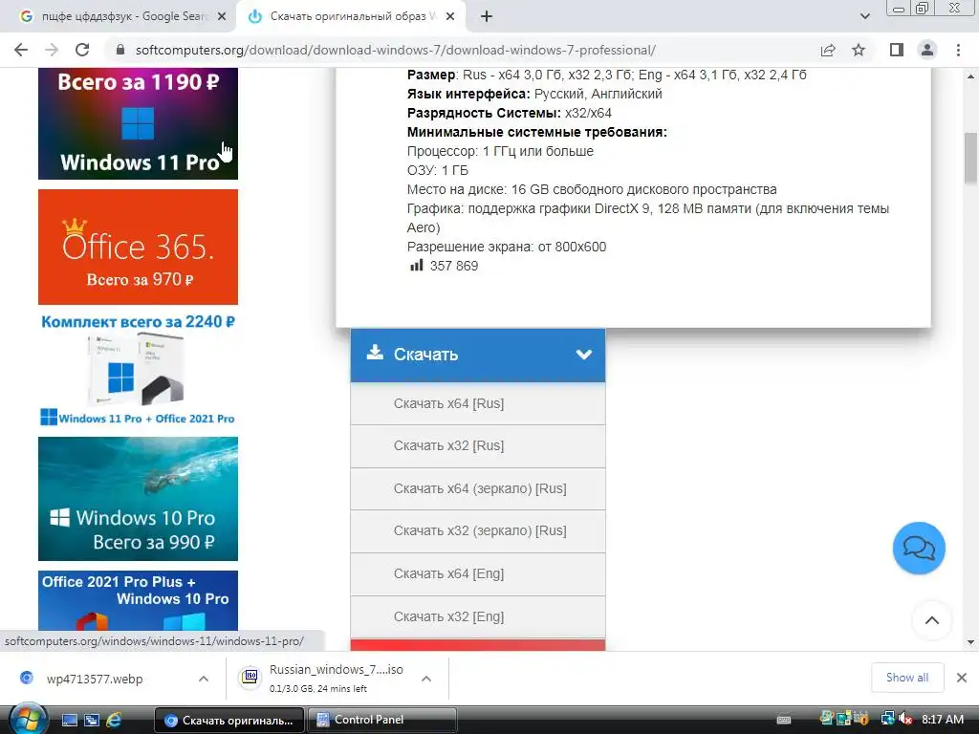The height and width of the screenshot is (734, 979).
Task: Collapse the Скачать download menu
Action: [478, 355]
